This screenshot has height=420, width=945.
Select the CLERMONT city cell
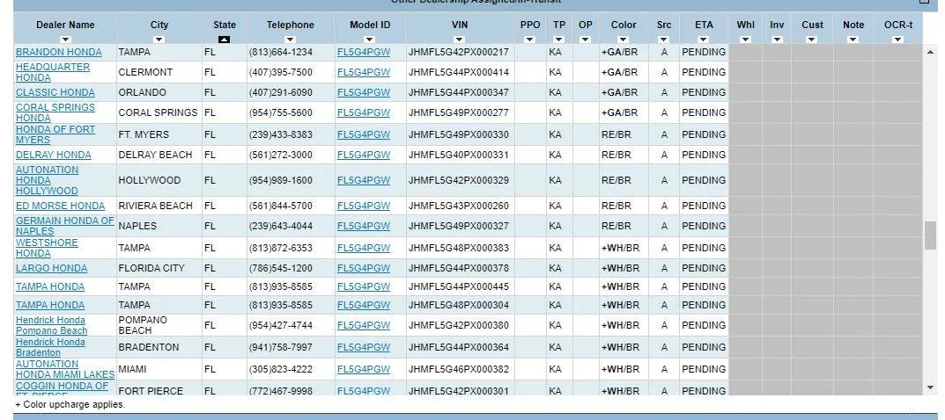pos(145,72)
